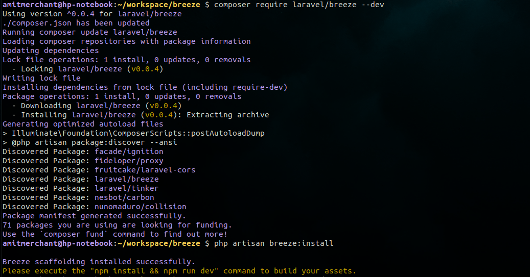Click the 'composer fund' command hint line
Screen dimensions: 530x277
pyautogui.click(x=115, y=234)
